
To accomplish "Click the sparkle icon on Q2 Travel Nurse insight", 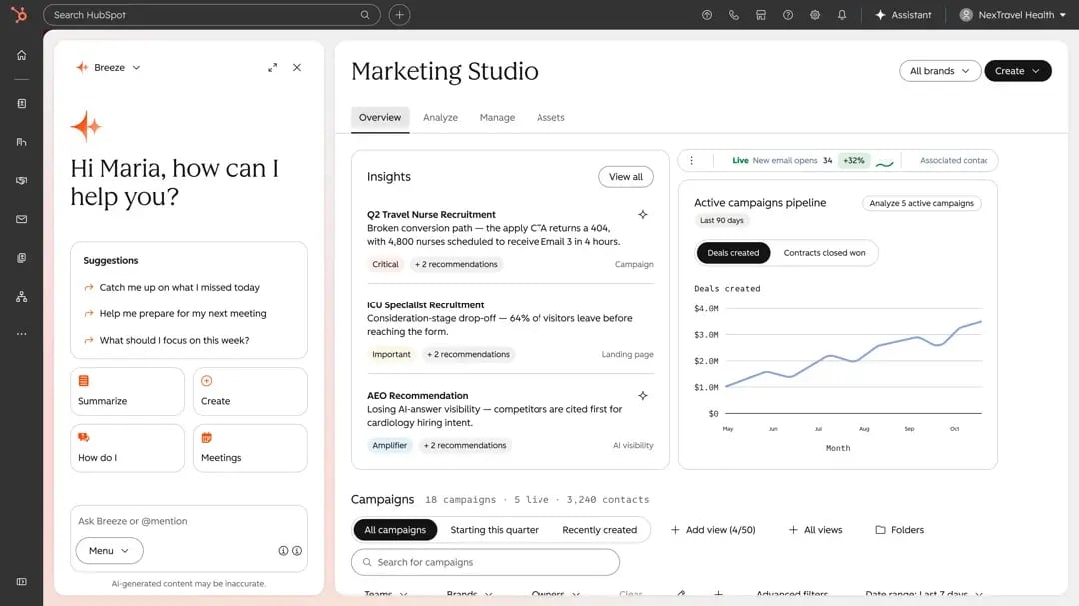I will (x=642, y=214).
